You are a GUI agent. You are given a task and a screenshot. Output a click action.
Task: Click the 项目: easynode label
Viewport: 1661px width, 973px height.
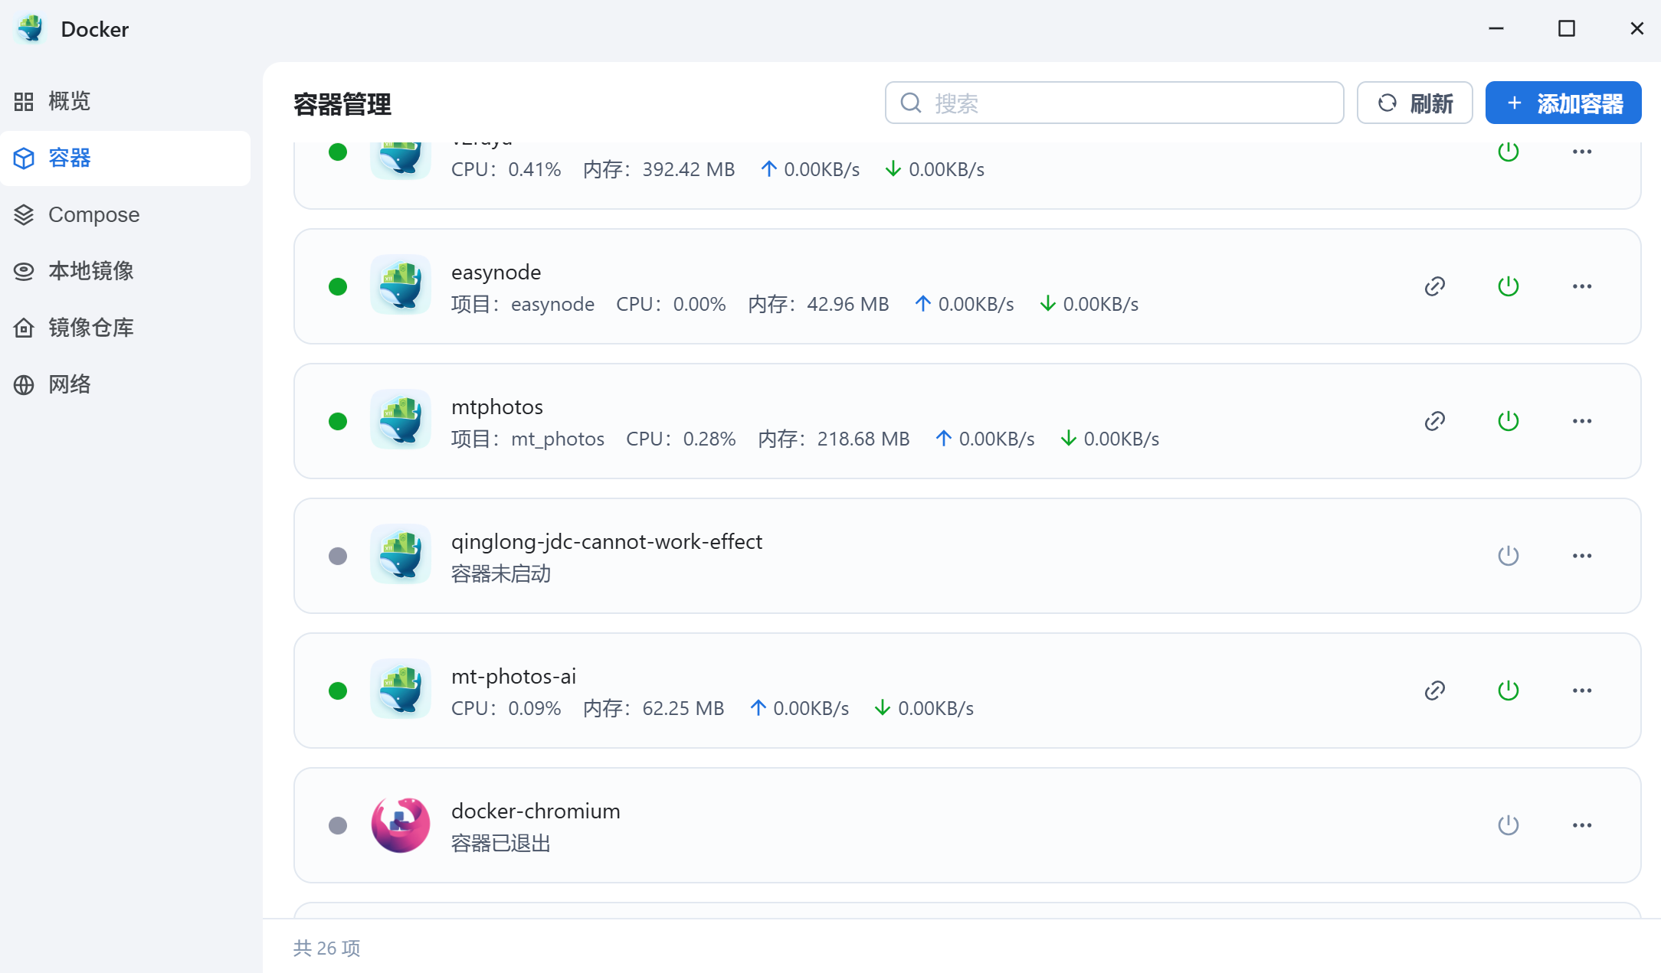click(x=523, y=305)
